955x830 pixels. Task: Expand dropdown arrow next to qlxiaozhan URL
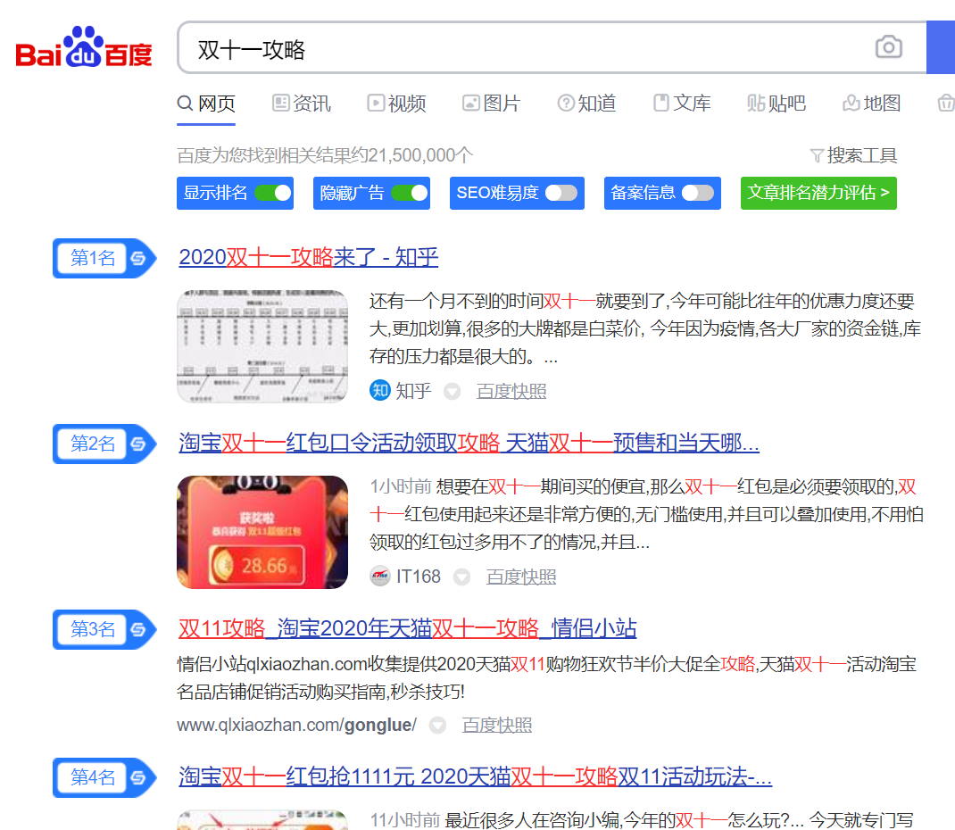[x=438, y=726]
